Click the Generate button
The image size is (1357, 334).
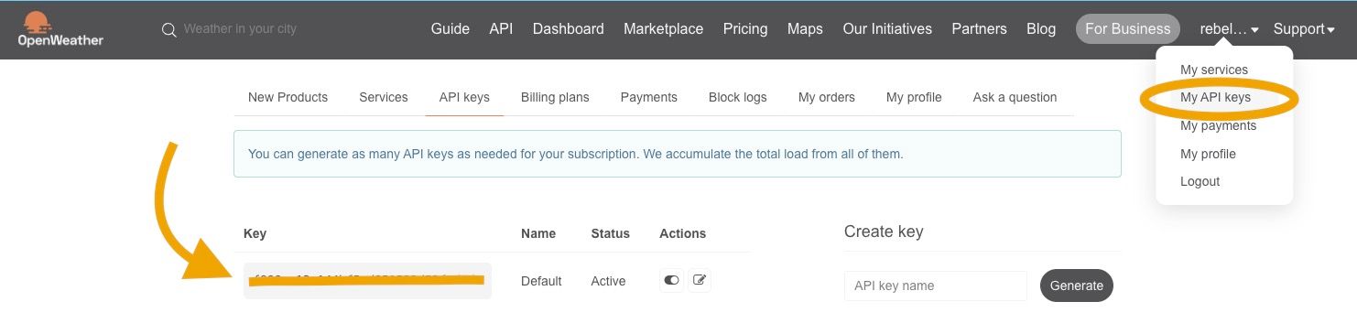(x=1077, y=286)
